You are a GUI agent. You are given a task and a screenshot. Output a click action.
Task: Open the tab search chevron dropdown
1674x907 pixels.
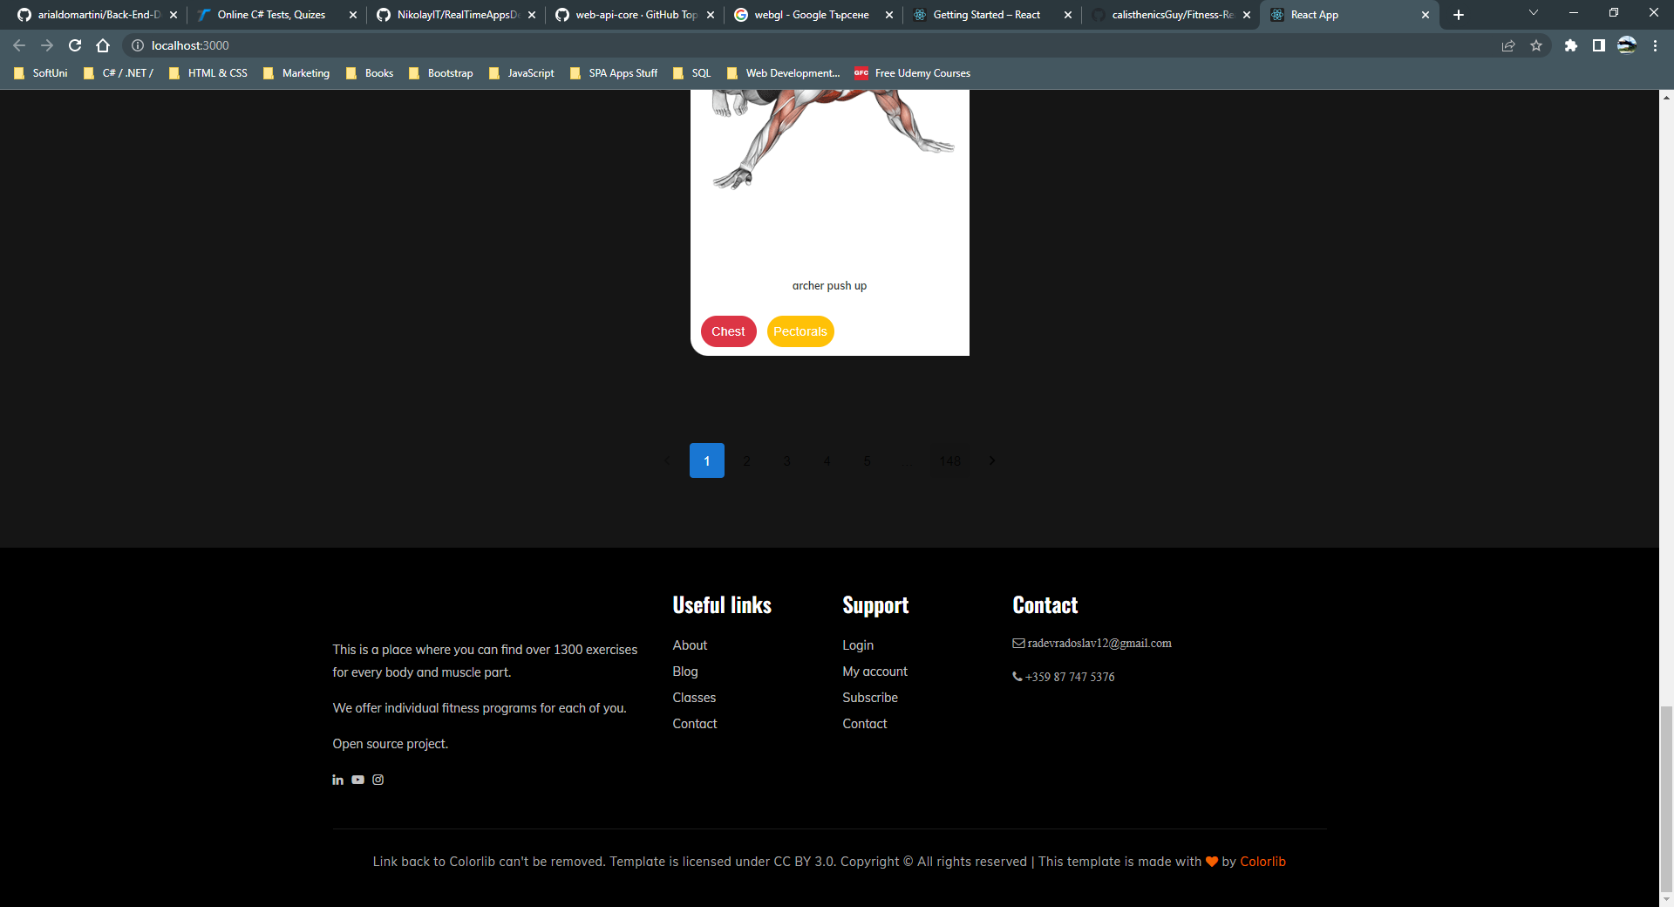coord(1533,14)
